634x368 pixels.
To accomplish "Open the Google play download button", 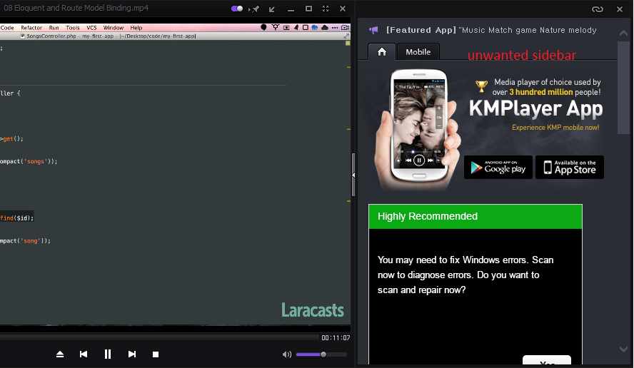I will click(498, 167).
